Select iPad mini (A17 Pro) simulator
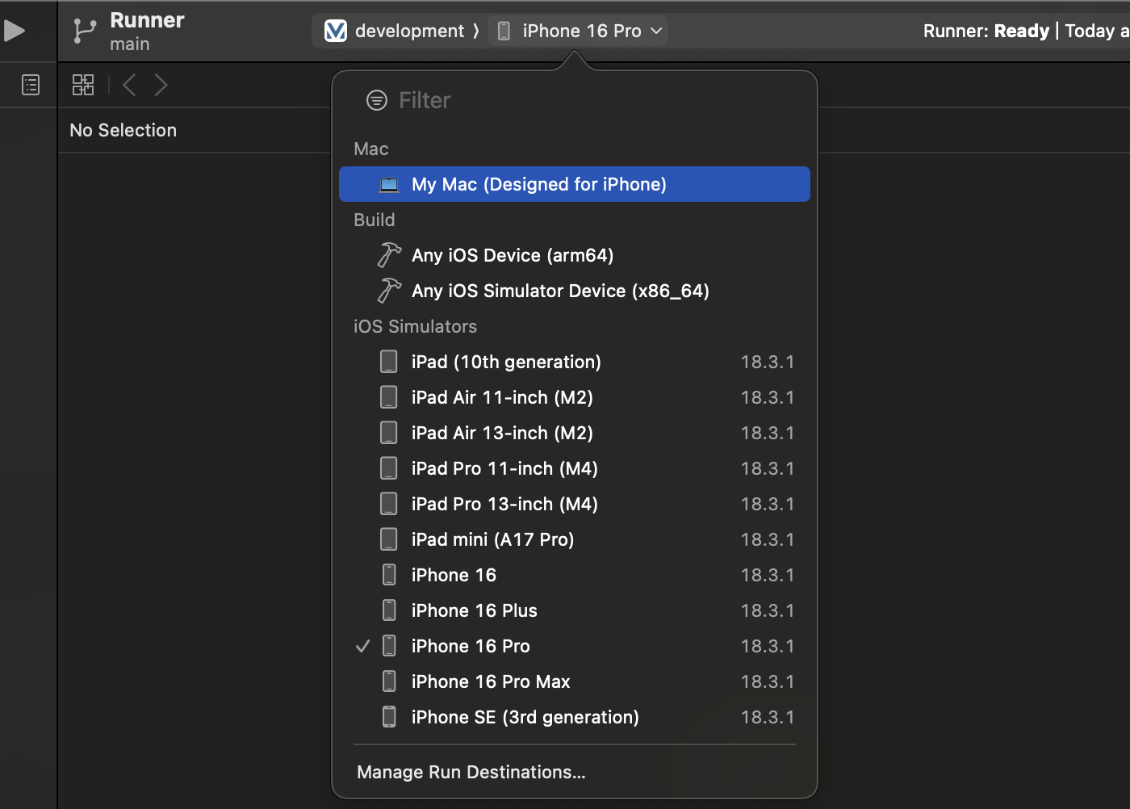Viewport: 1130px width, 809px height. coord(575,539)
